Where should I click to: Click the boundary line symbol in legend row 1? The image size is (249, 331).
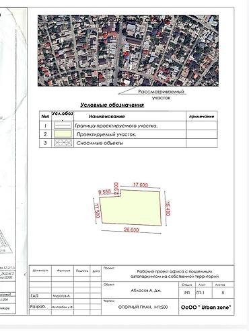(x=63, y=126)
